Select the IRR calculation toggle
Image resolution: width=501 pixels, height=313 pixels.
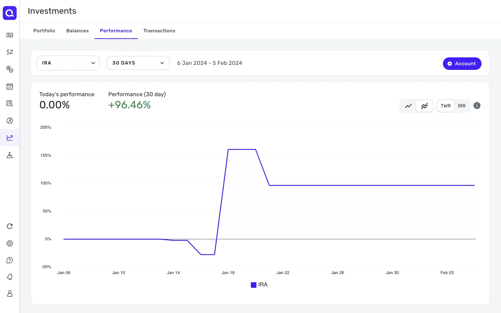[461, 106]
